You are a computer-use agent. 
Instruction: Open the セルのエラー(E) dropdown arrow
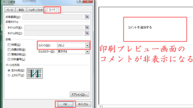pos(87,52)
